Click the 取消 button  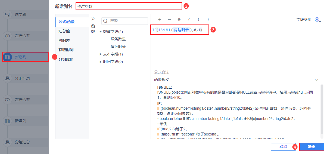coord(283,147)
